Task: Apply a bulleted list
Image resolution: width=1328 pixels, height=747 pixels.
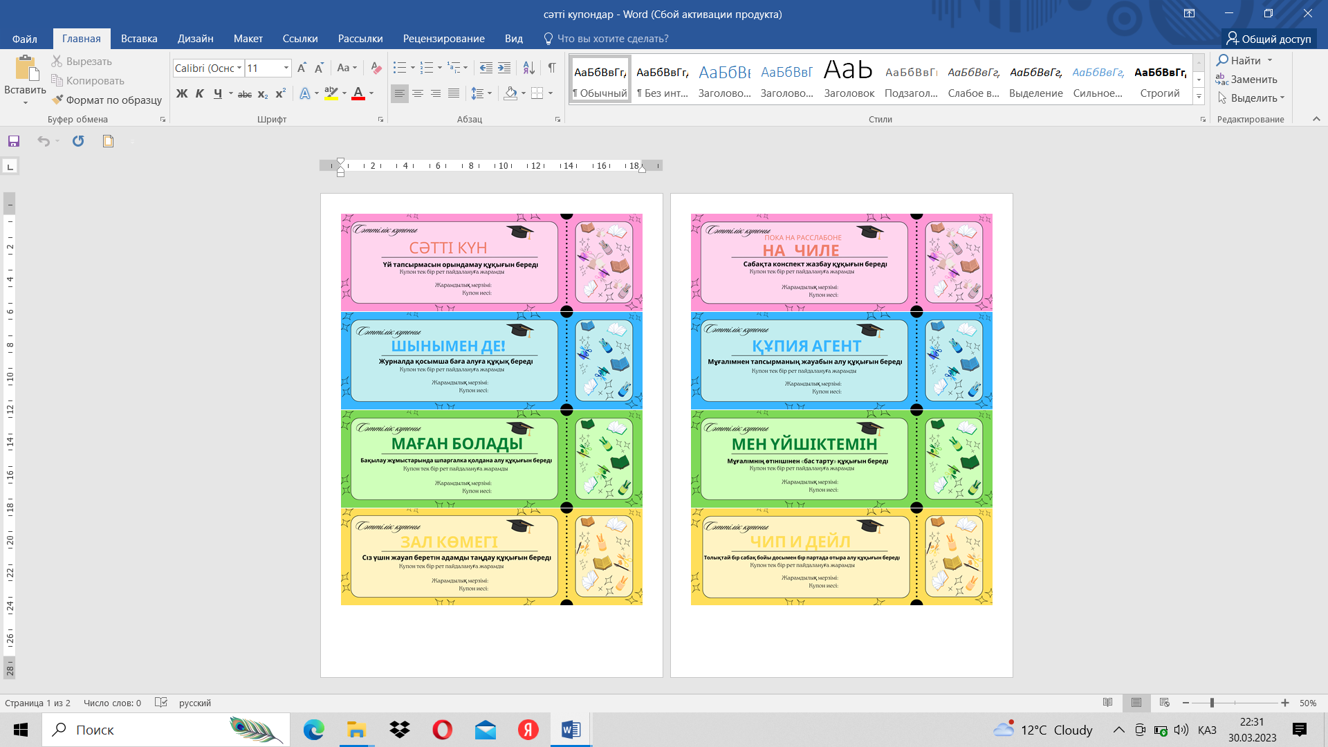Action: 399,68
